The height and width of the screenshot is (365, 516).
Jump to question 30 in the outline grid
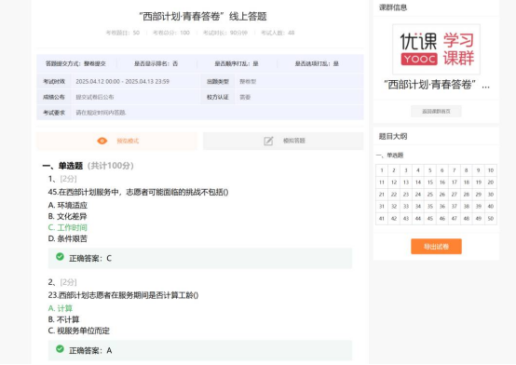[491, 195]
